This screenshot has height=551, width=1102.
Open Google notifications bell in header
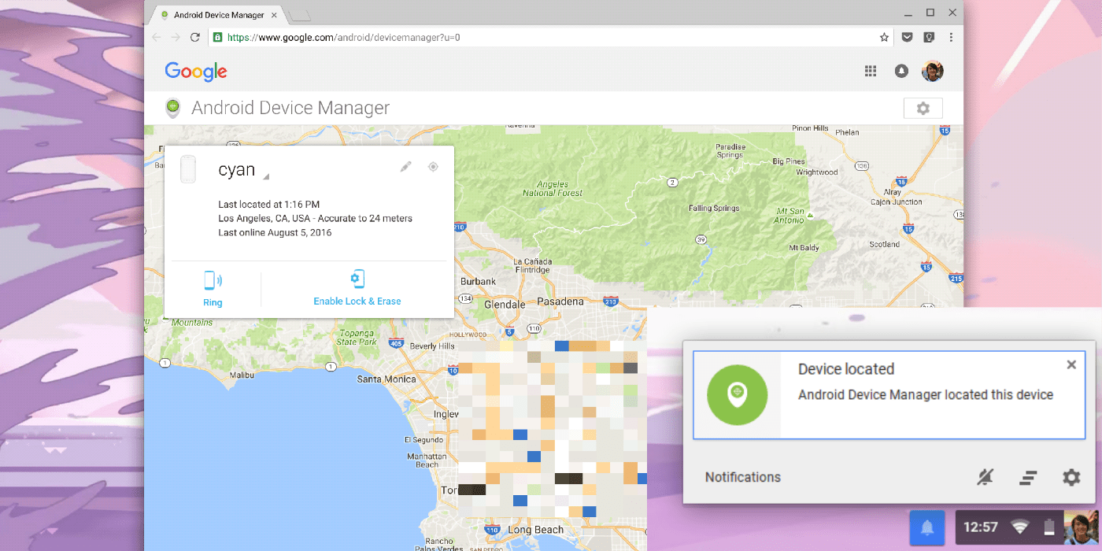pyautogui.click(x=901, y=71)
